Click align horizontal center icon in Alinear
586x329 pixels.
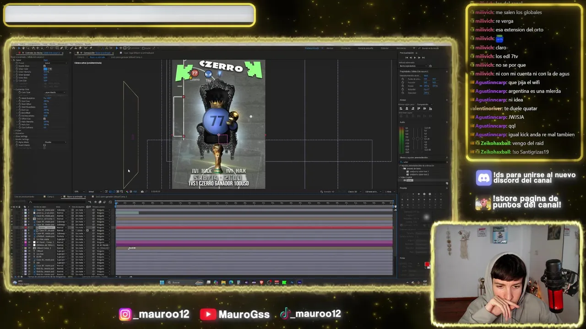(407, 108)
